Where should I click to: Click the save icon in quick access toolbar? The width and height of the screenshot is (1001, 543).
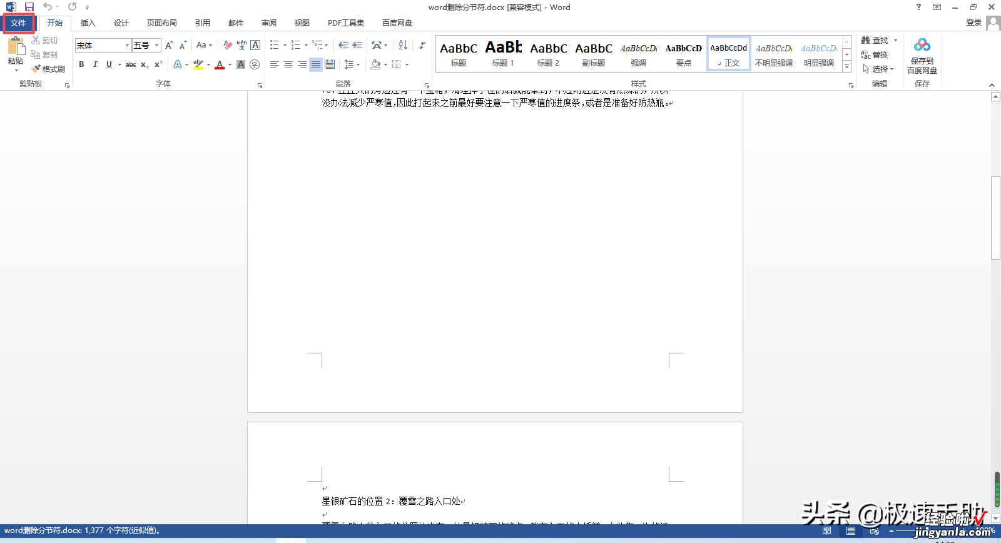29,7
